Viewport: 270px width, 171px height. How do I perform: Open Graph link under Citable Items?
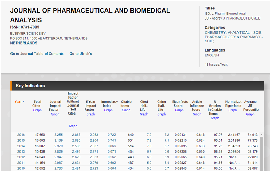(126, 110)
